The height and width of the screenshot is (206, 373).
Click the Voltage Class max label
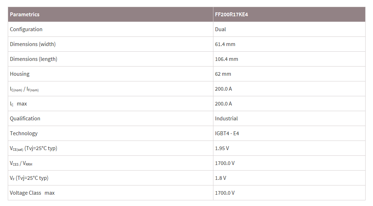(32, 193)
